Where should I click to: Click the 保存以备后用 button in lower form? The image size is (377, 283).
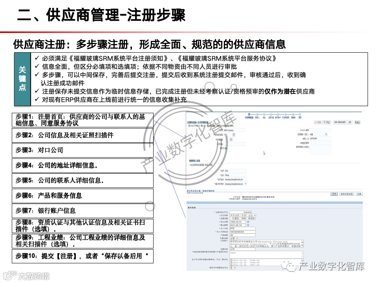click(346, 194)
